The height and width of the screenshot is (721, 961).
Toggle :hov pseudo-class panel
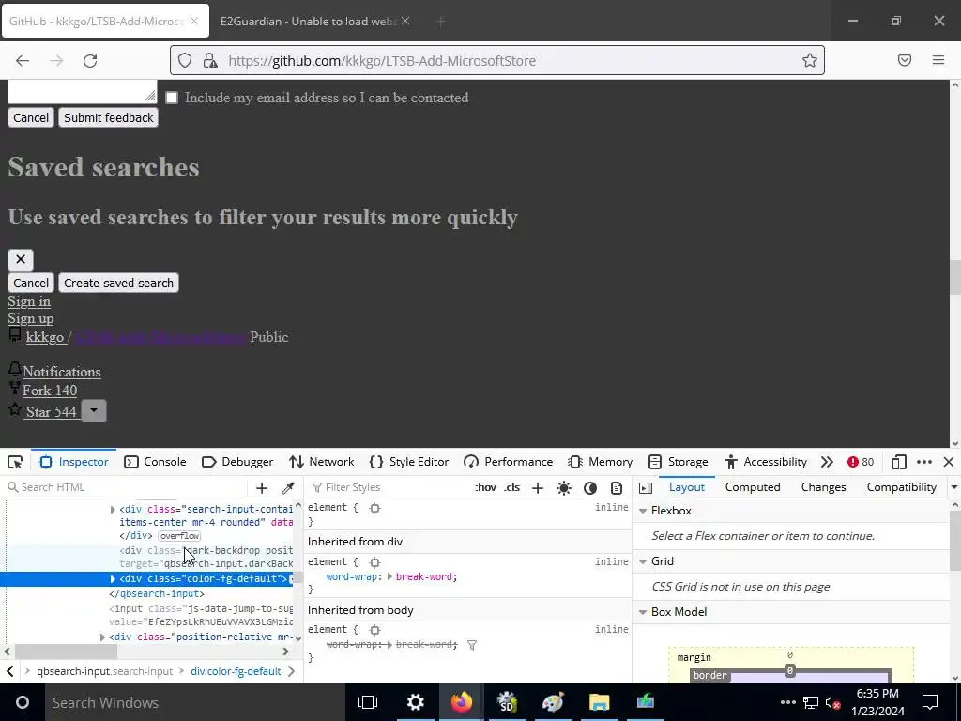(485, 487)
